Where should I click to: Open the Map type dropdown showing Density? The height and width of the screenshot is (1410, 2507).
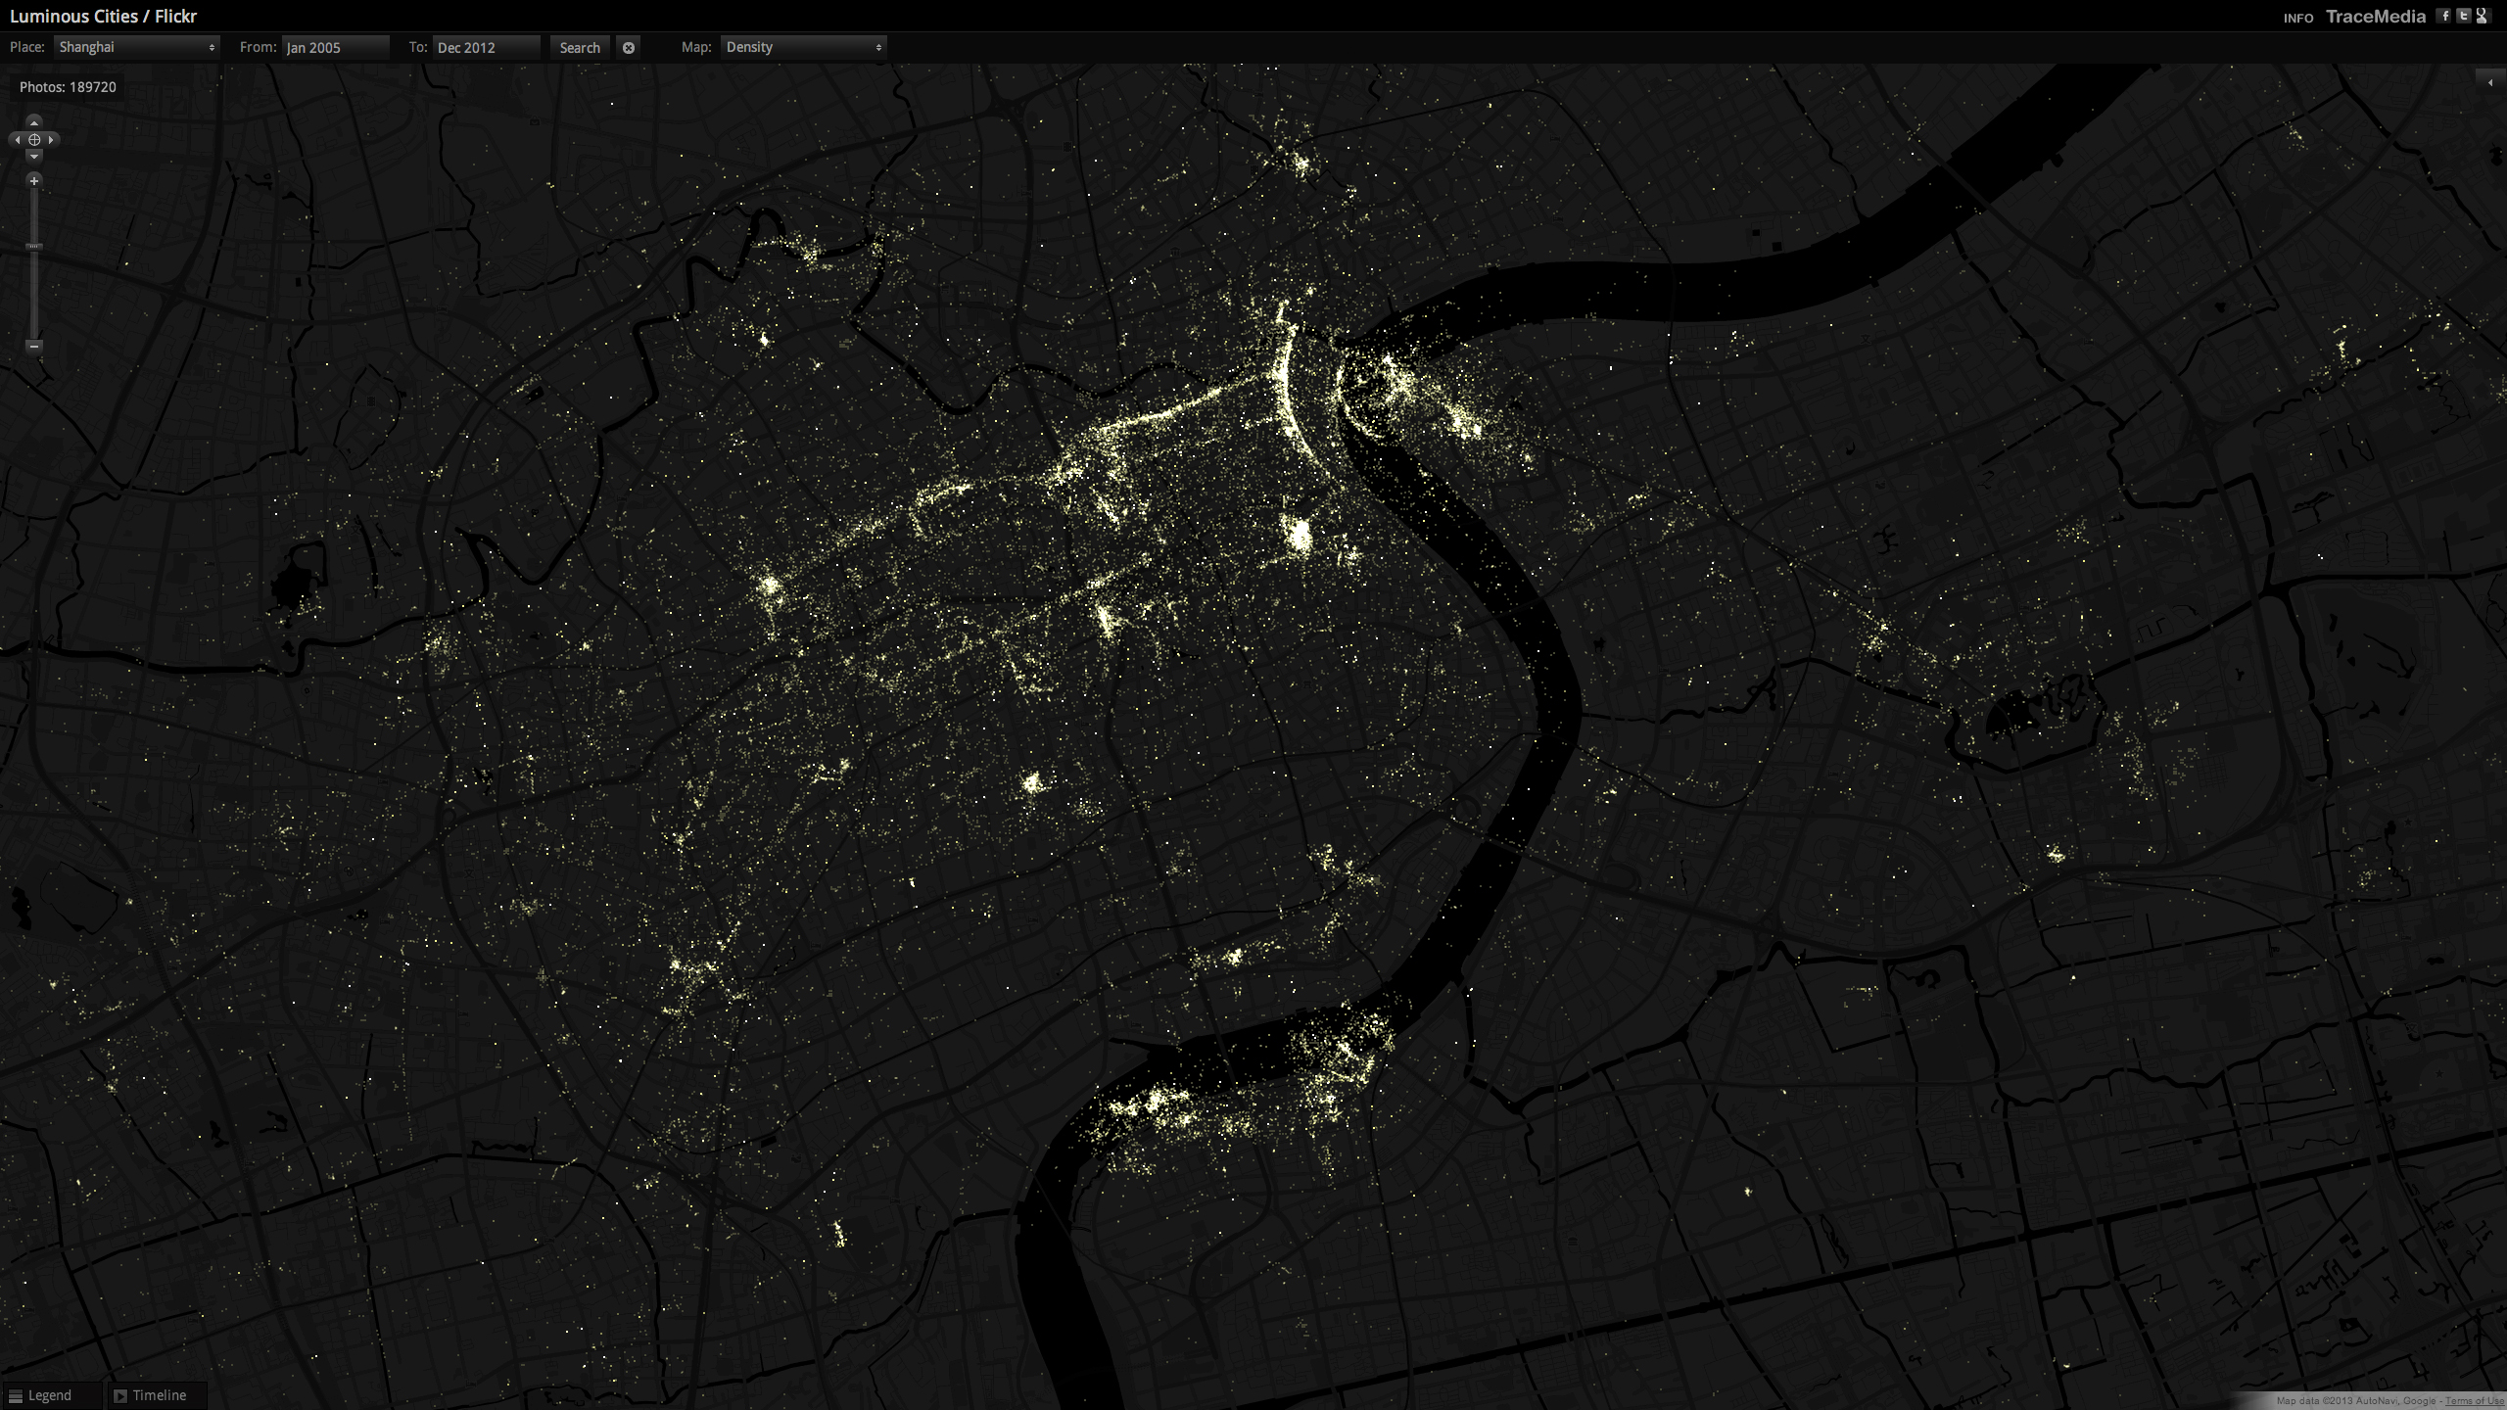pyautogui.click(x=803, y=47)
